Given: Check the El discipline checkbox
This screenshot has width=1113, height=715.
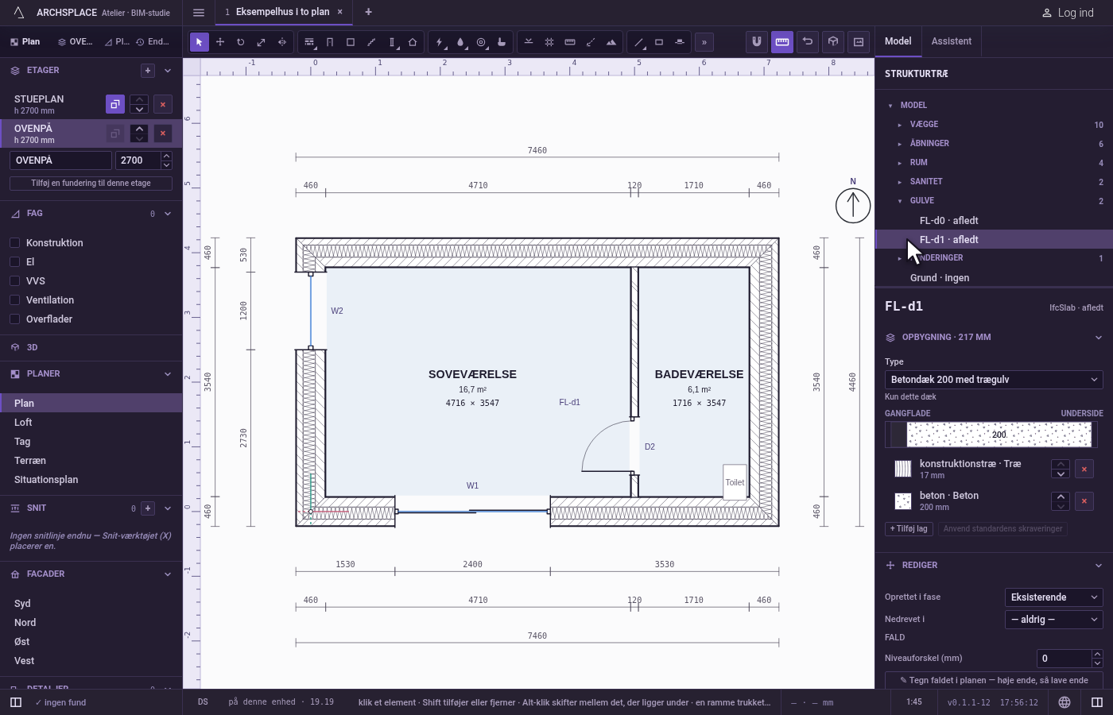Looking at the screenshot, I should [14, 262].
